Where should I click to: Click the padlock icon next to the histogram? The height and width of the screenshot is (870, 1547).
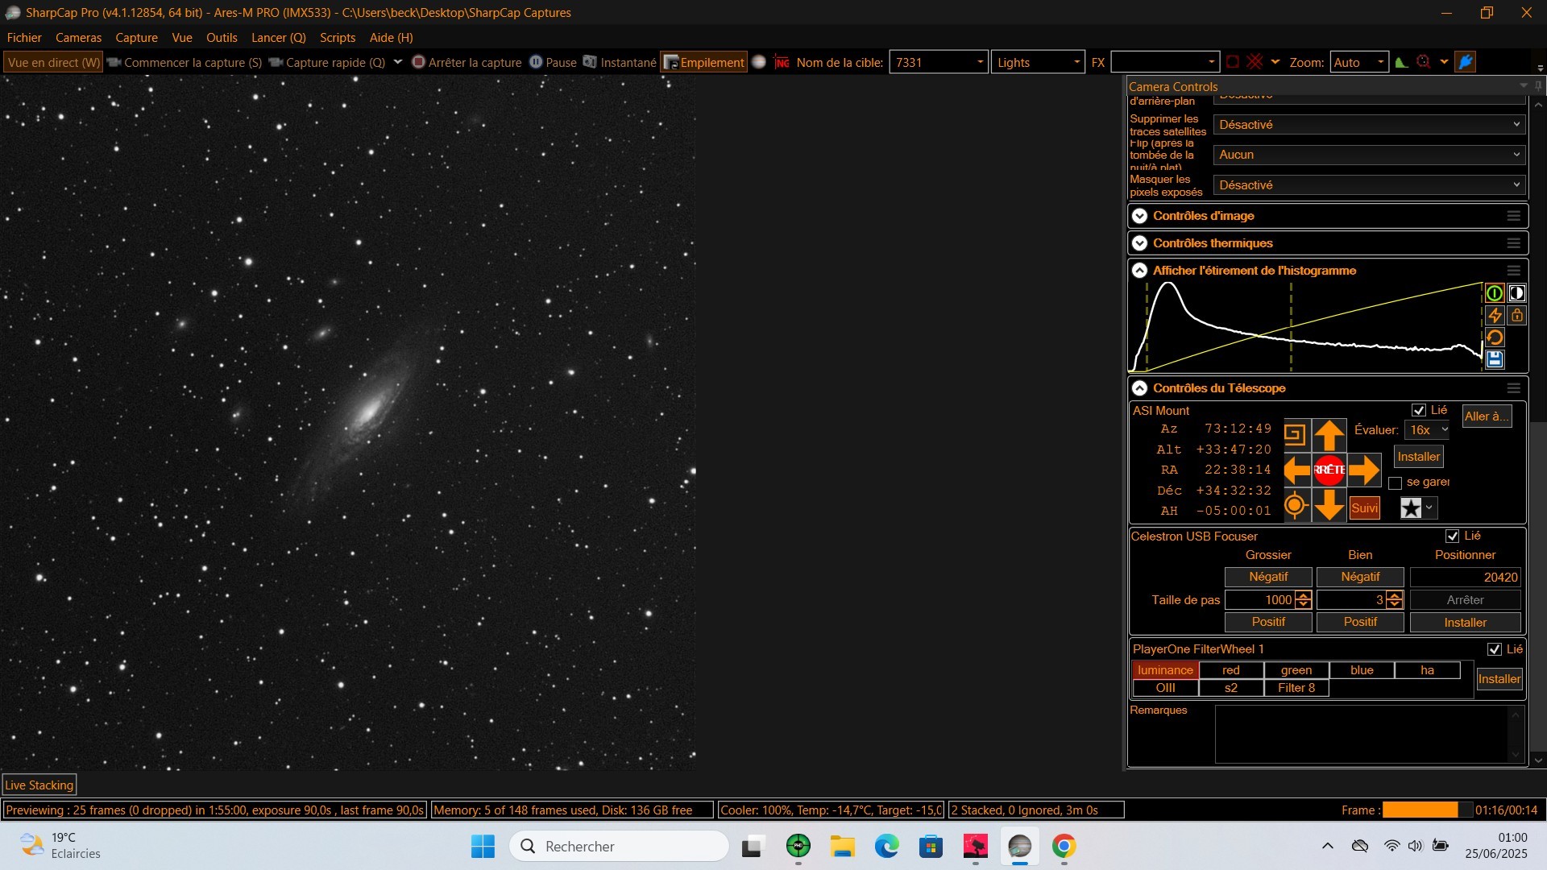coord(1516,316)
